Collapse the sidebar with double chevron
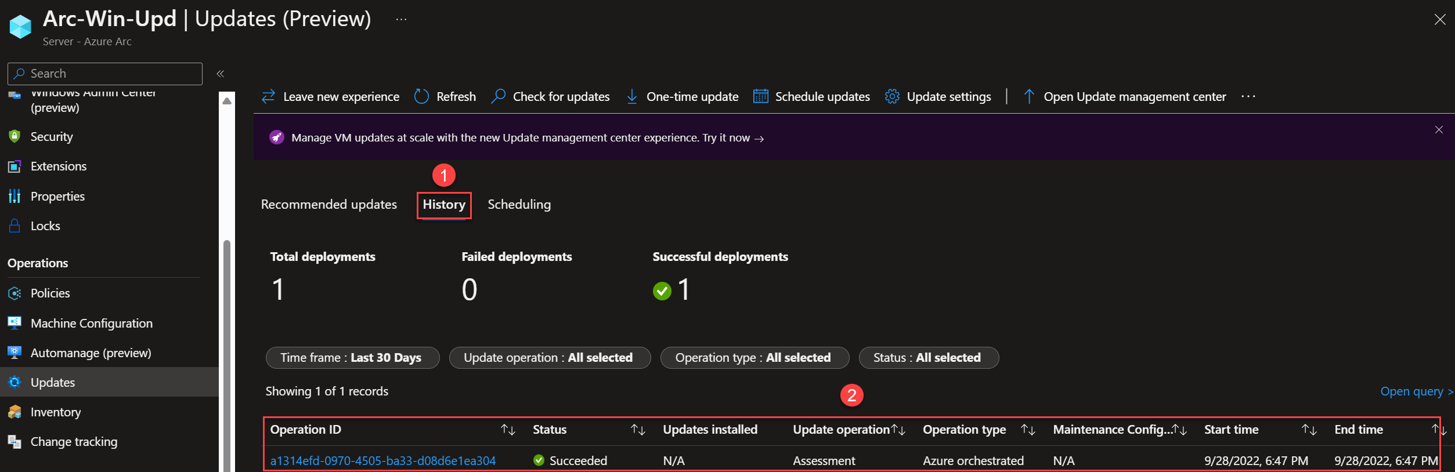This screenshot has width=1455, height=472. (x=221, y=74)
